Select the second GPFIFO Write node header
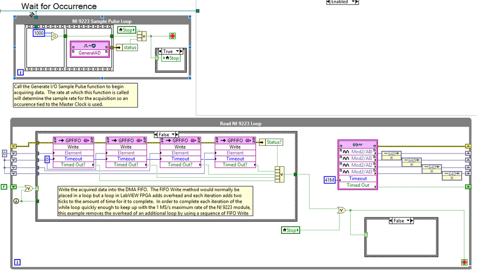 [x=126, y=140]
